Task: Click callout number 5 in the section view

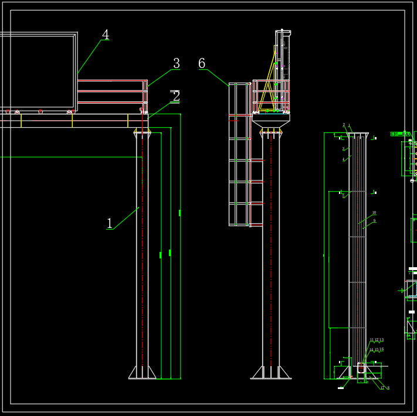Action: (x=344, y=197)
